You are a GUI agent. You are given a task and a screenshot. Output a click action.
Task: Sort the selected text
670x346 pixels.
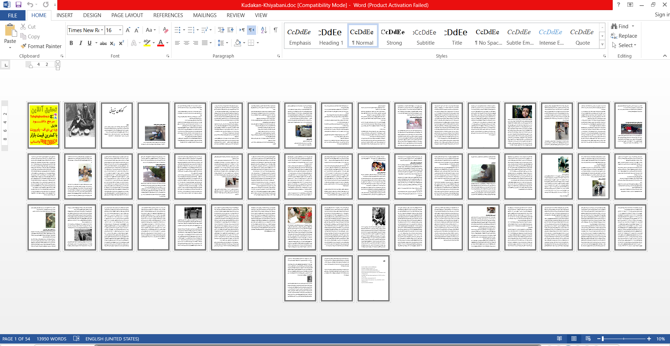(264, 30)
